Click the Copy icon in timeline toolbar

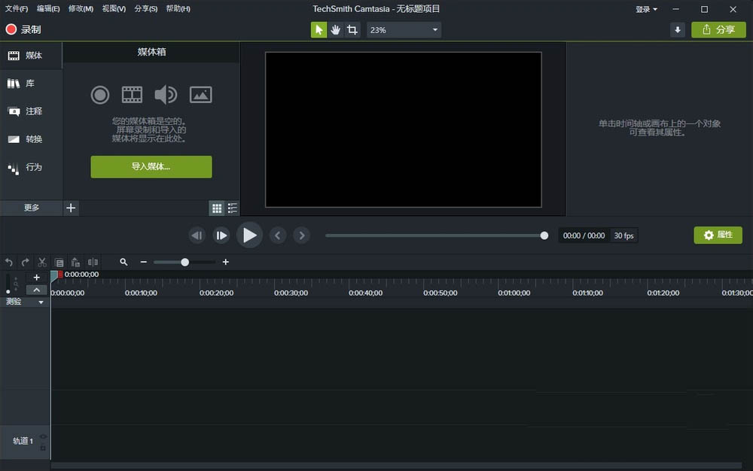click(x=59, y=262)
